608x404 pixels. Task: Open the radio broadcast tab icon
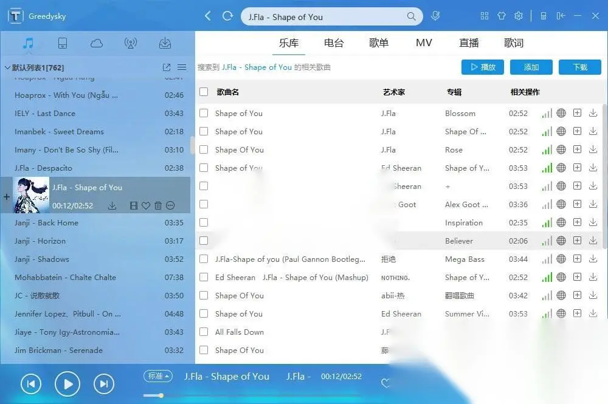coord(131,43)
